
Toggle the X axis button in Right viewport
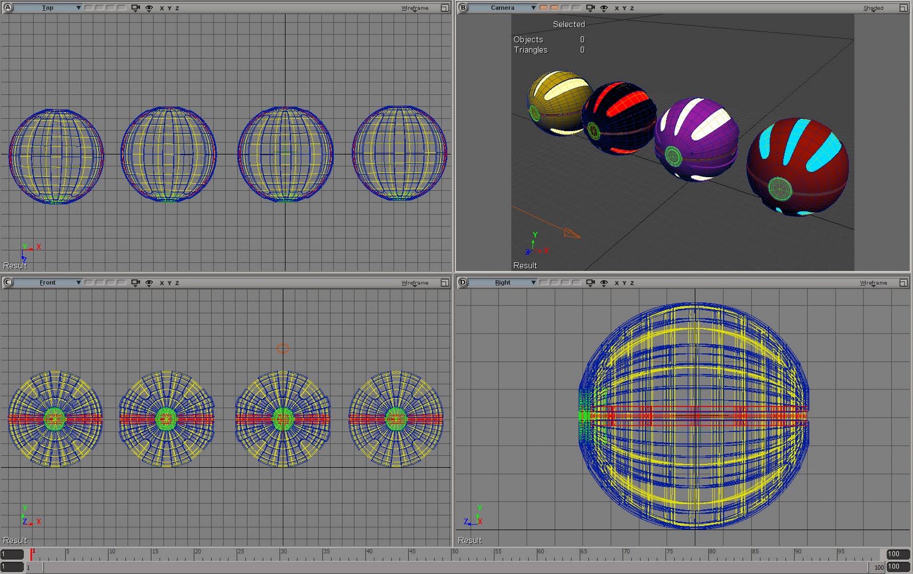(617, 283)
